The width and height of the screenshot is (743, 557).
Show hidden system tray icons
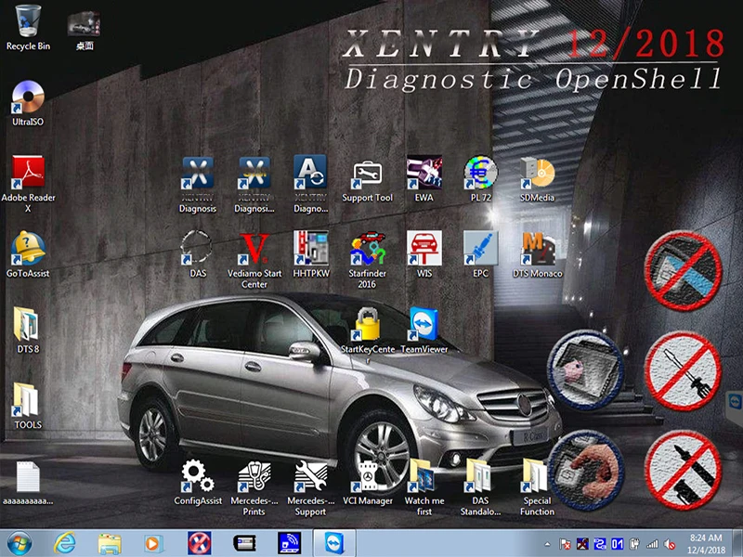click(x=547, y=544)
